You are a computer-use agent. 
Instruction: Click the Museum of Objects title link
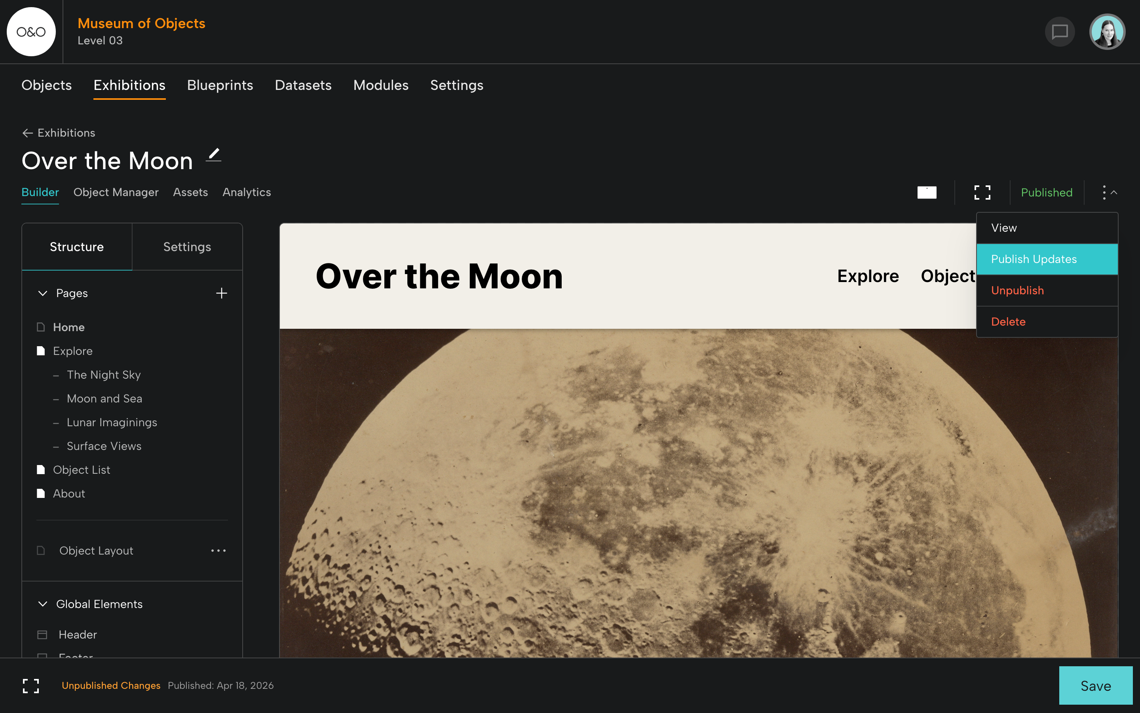(x=141, y=23)
